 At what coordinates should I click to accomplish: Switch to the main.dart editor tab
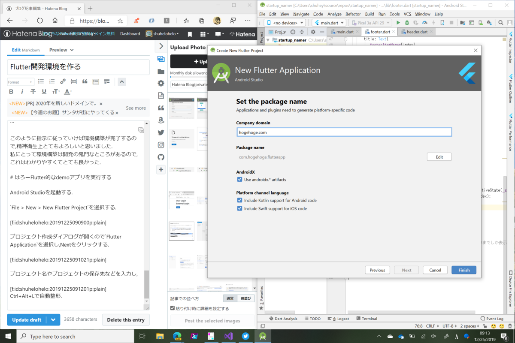click(x=344, y=32)
